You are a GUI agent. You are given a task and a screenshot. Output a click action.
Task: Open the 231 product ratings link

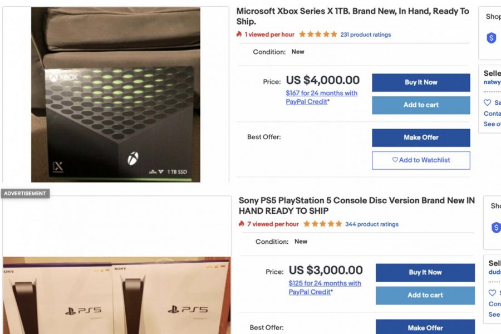pos(365,34)
